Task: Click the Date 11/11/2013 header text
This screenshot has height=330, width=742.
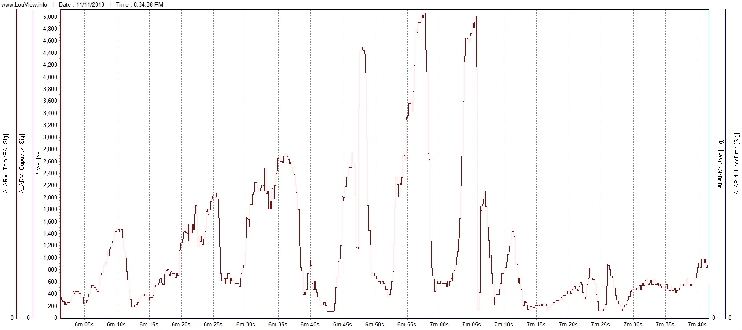Action: pyautogui.click(x=82, y=4)
